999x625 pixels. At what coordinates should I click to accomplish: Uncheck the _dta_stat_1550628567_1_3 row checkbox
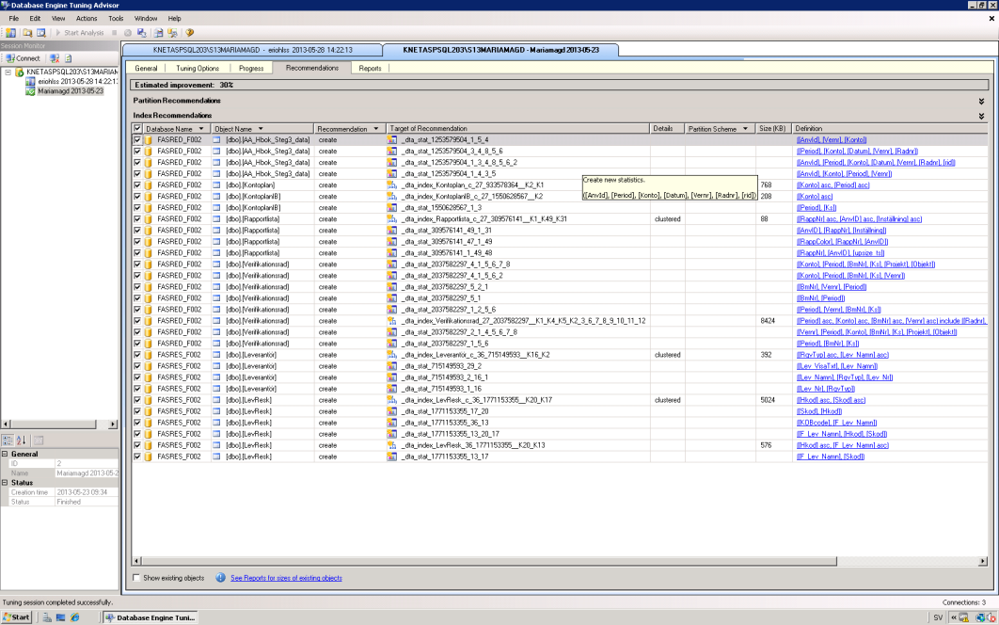(137, 208)
